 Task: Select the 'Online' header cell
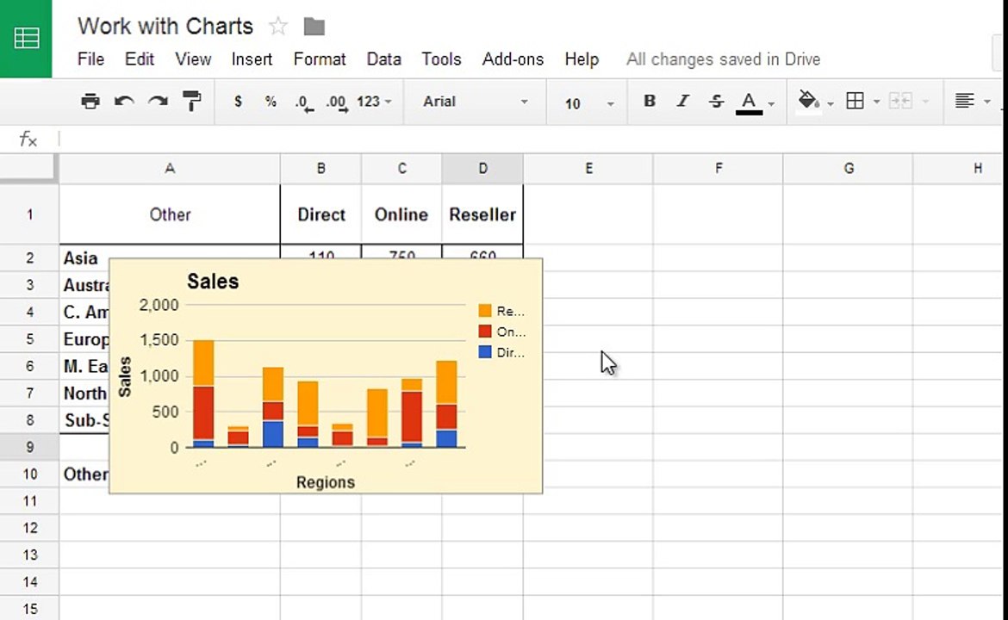point(401,214)
